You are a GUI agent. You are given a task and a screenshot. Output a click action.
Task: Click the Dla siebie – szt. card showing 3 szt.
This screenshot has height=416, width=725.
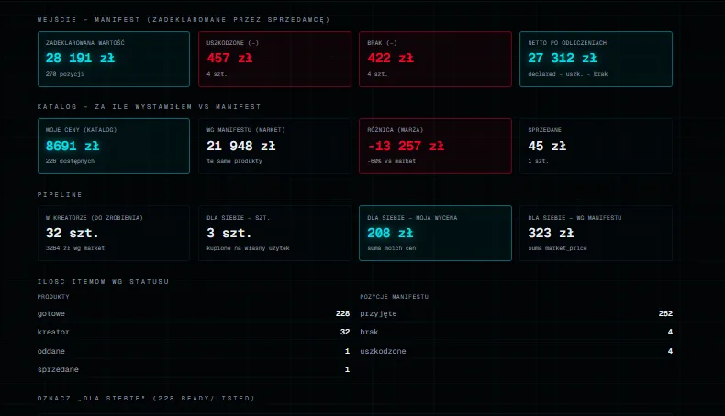tap(274, 233)
